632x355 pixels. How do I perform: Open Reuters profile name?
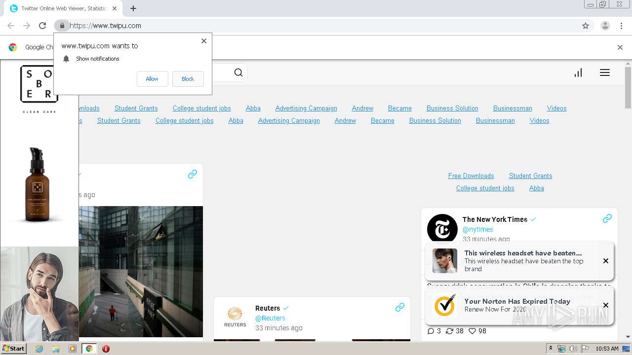pos(268,308)
